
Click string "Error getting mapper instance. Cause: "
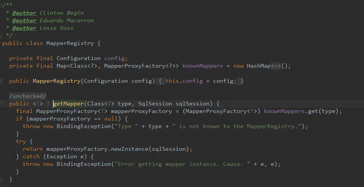[182, 164]
